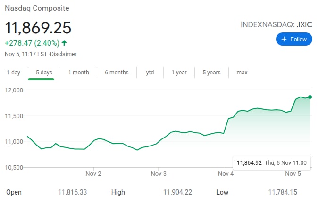
Task: Click the +278.47 (2.40%) change text
Action: tap(32, 43)
